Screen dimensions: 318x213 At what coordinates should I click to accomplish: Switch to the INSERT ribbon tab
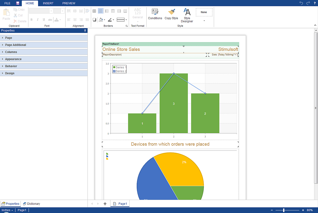[x=48, y=3]
